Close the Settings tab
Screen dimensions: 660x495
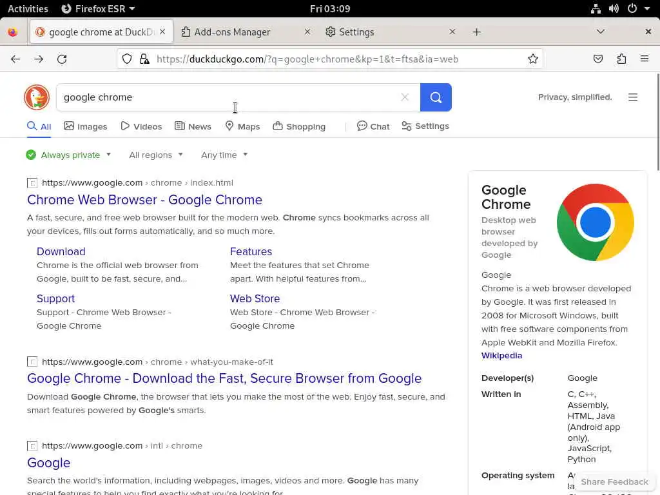(452, 32)
